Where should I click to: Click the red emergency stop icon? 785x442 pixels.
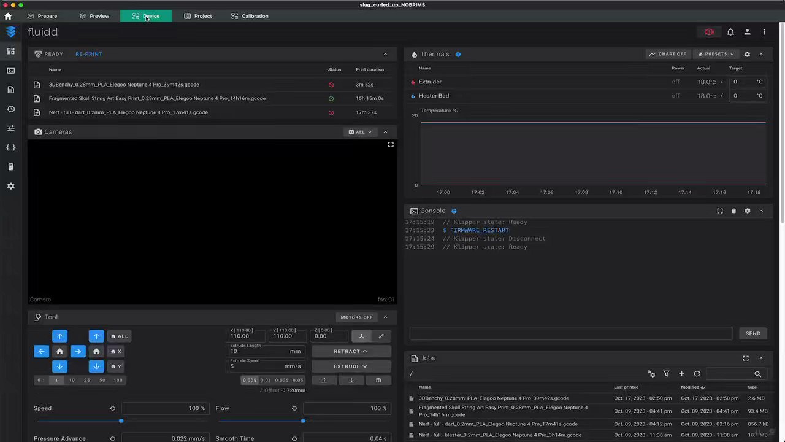pos(709,32)
